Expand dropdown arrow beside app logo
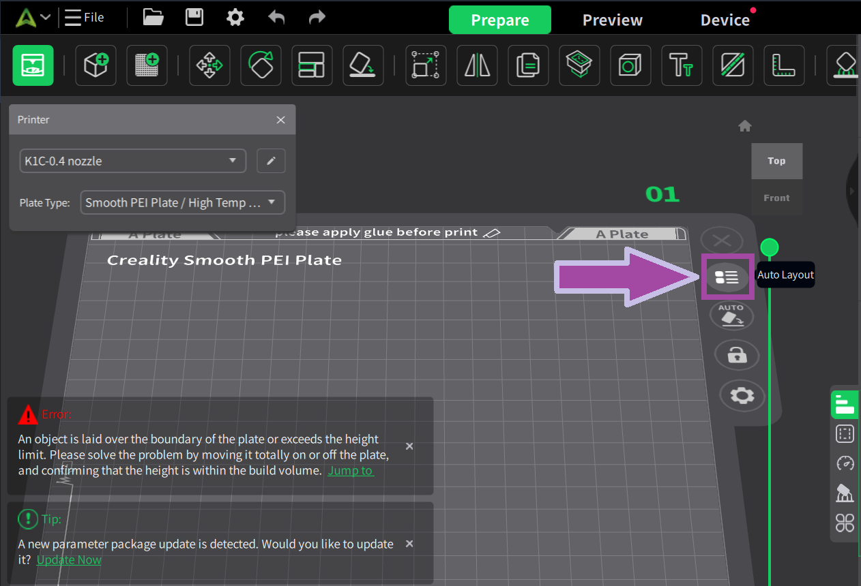Image resolution: width=861 pixels, height=586 pixels. point(46,17)
